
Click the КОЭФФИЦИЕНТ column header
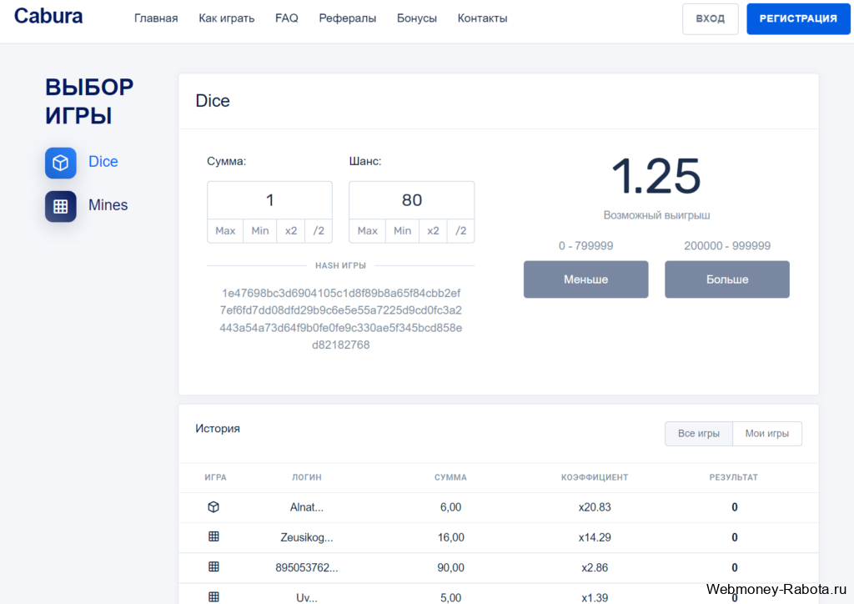click(595, 477)
